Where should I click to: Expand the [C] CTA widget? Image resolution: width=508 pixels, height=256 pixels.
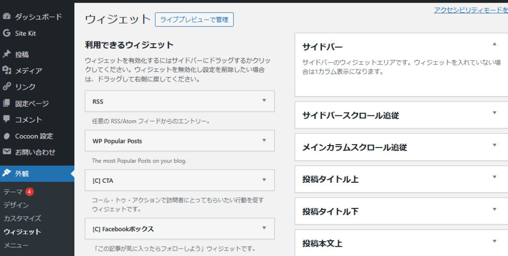[x=264, y=180]
